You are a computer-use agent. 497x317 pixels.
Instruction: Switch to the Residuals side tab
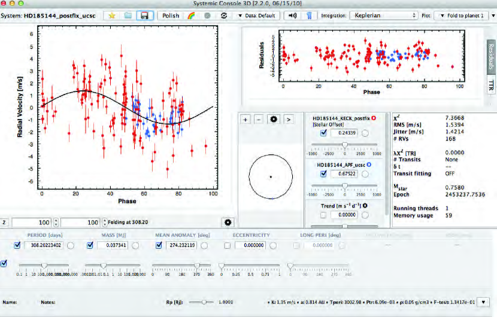[490, 58]
